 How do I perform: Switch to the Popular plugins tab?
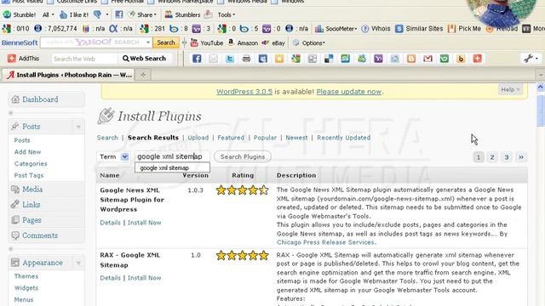pyautogui.click(x=265, y=138)
